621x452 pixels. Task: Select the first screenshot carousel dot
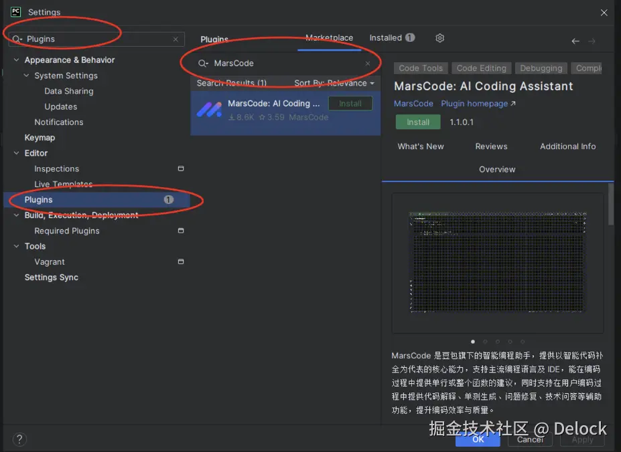tap(473, 341)
